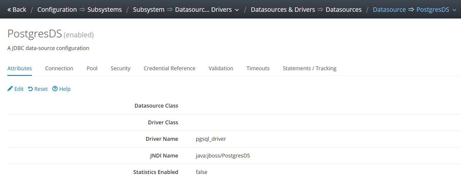This screenshot has width=461, height=179.
Task: Click the double-chevron Back icon
Action: 9,10
